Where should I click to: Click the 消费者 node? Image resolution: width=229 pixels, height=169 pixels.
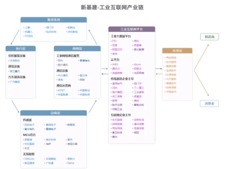click(209, 103)
